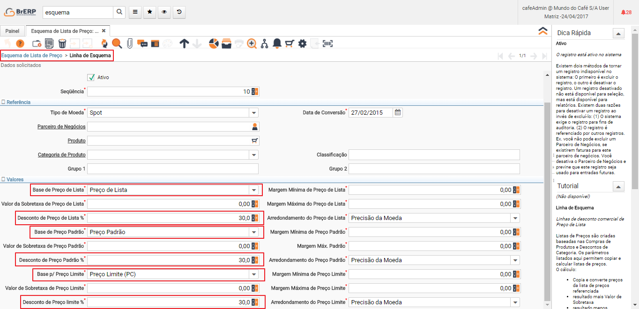Image resolution: width=639 pixels, height=309 pixels.
Task: Click the star favorites button
Action: tap(149, 12)
